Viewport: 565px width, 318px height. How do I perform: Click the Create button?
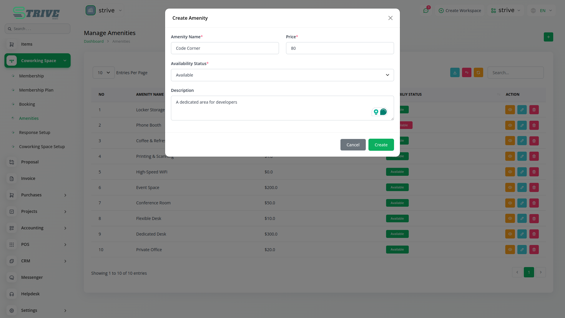tap(381, 145)
